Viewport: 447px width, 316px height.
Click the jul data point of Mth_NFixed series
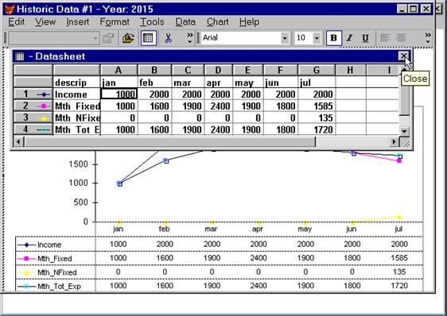click(x=399, y=218)
